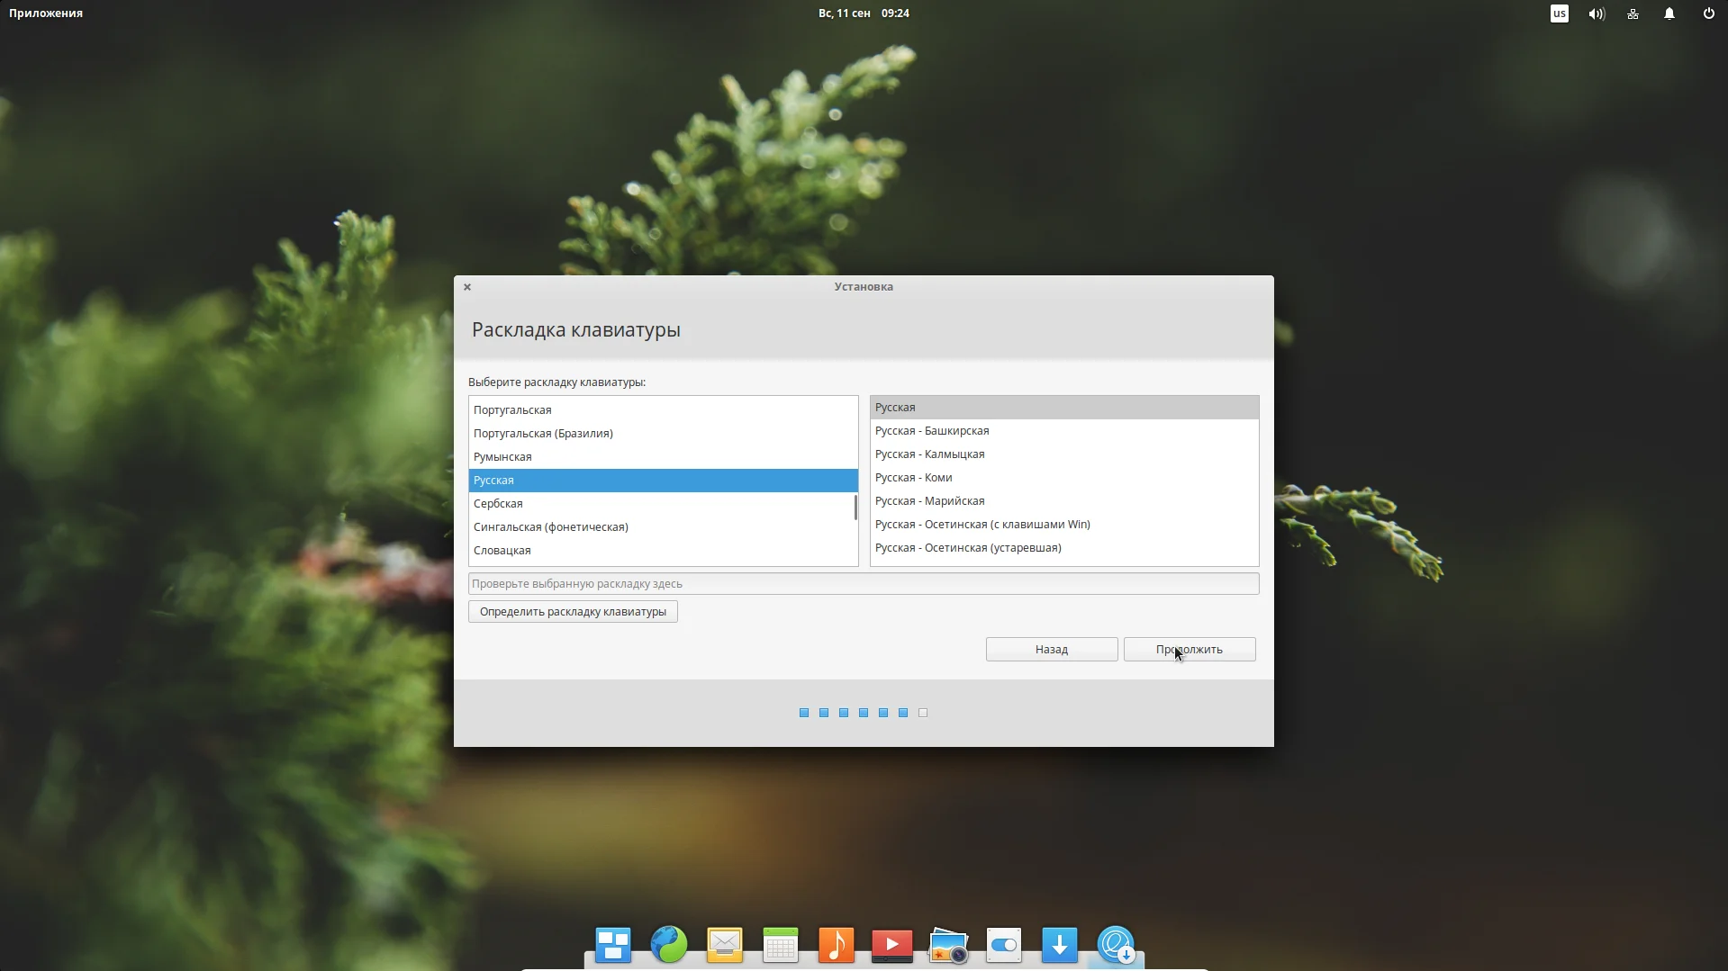The image size is (1728, 971).
Task: Select Португальская in language list
Action: pyautogui.click(x=663, y=410)
